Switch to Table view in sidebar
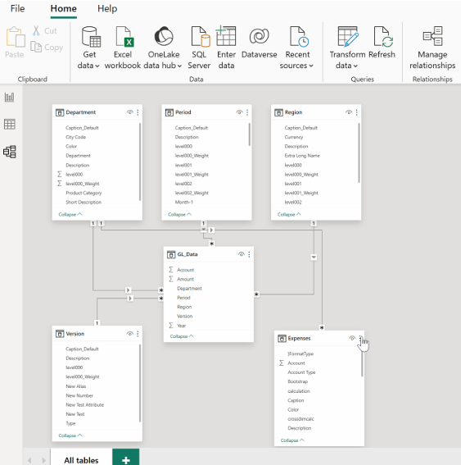The height and width of the screenshot is (465, 461). (10, 124)
